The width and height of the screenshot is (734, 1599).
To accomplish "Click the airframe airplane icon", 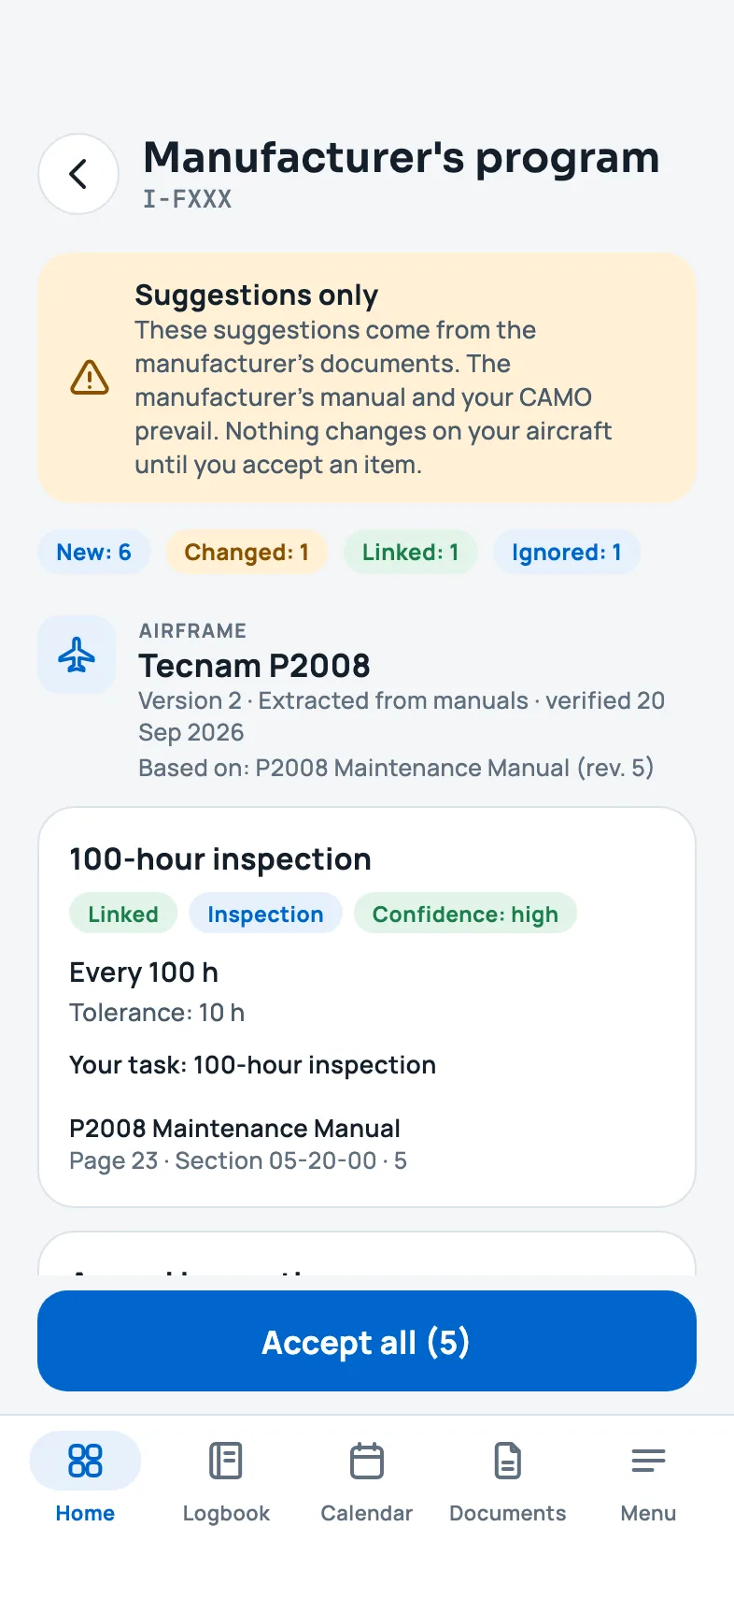I will (77, 655).
